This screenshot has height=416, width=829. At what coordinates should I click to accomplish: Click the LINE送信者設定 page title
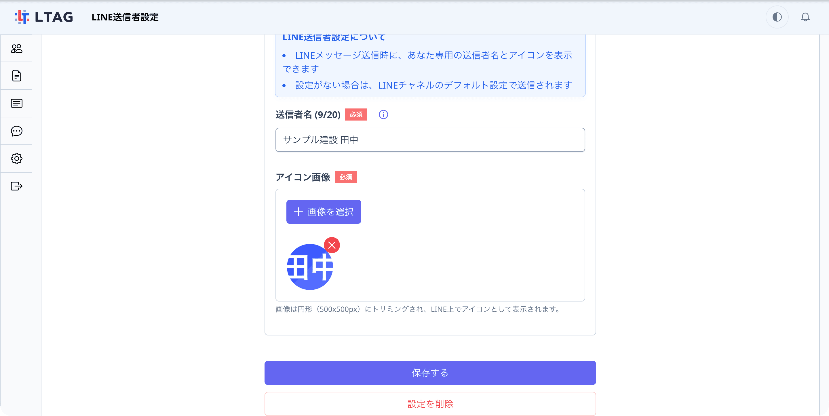point(125,17)
